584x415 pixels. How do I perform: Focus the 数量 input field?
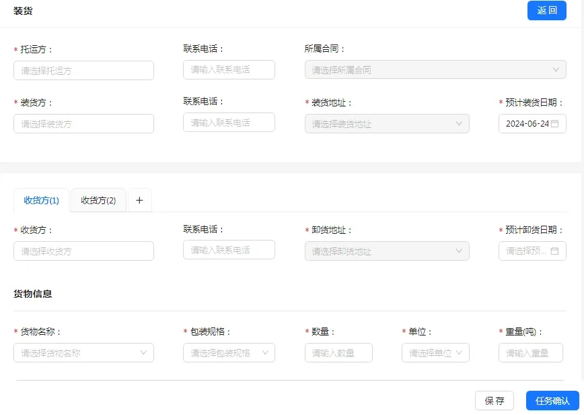coord(338,353)
